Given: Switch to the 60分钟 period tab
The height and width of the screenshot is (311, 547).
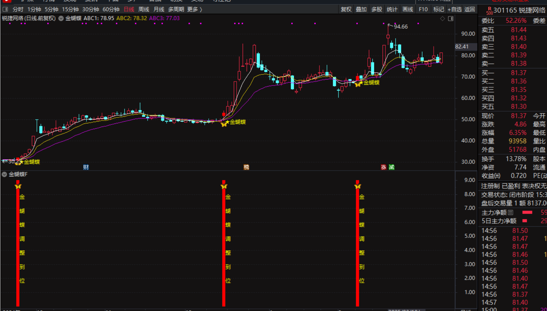Looking at the screenshot, I should coord(111,9).
